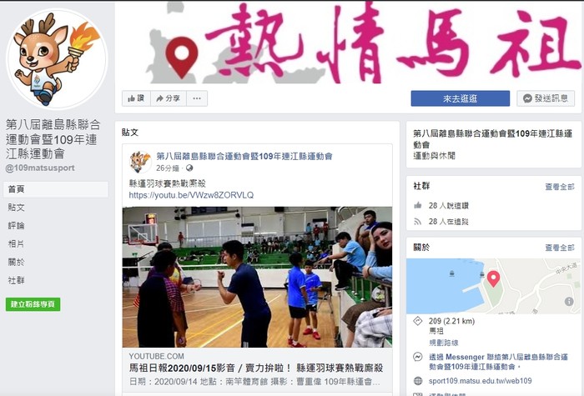Screen dimensions: 584x396
Task: Open 相片 photos section in sidebar
Action: pos(17,243)
